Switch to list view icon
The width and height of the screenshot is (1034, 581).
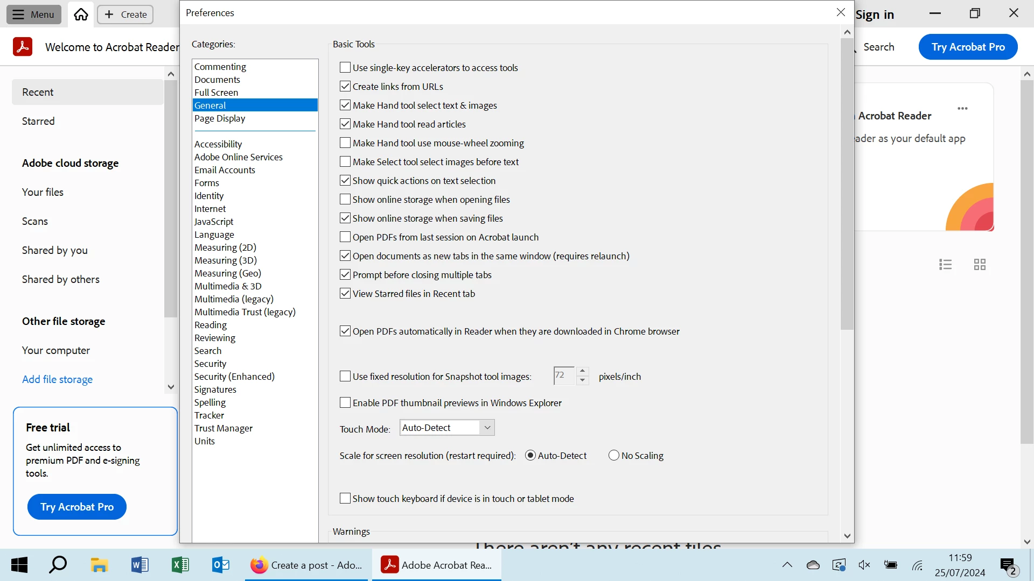(x=945, y=264)
